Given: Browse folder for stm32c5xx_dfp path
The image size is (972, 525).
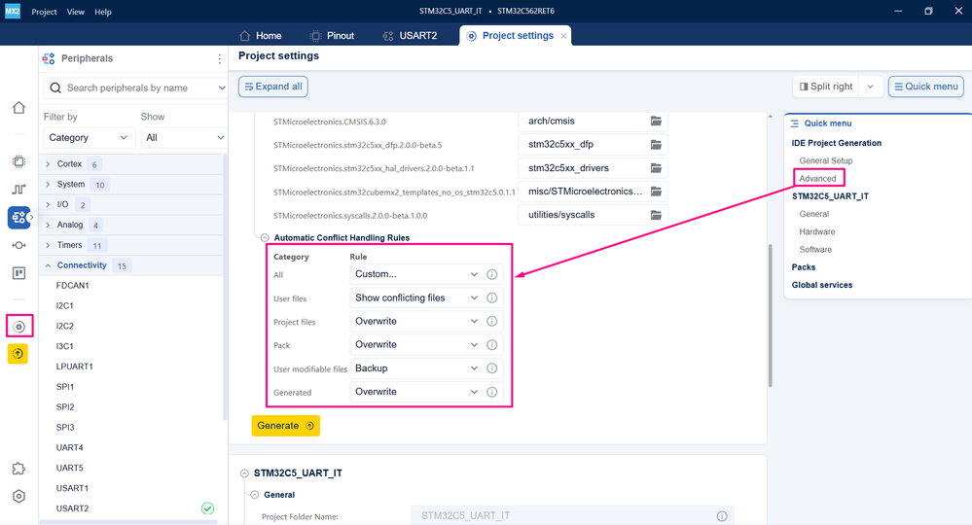Looking at the screenshot, I should click(x=656, y=144).
